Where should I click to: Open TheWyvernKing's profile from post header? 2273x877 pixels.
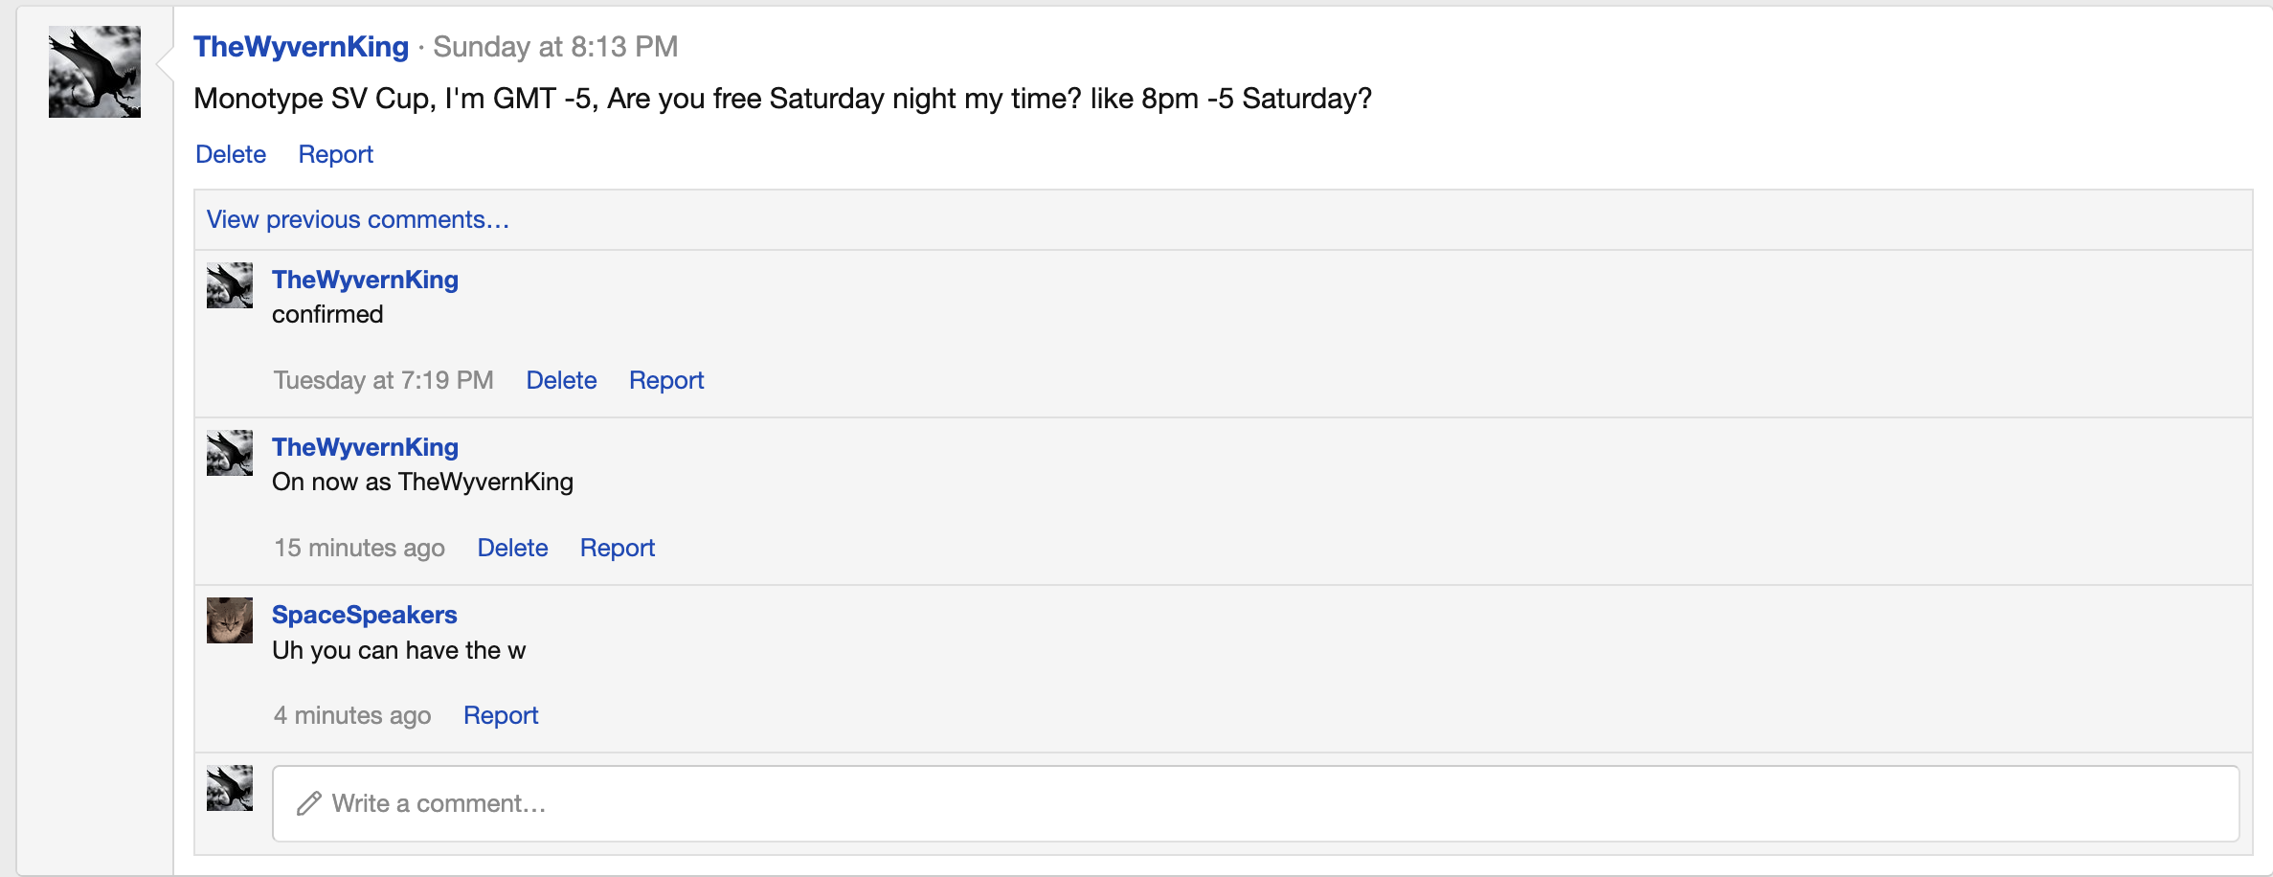click(x=301, y=46)
